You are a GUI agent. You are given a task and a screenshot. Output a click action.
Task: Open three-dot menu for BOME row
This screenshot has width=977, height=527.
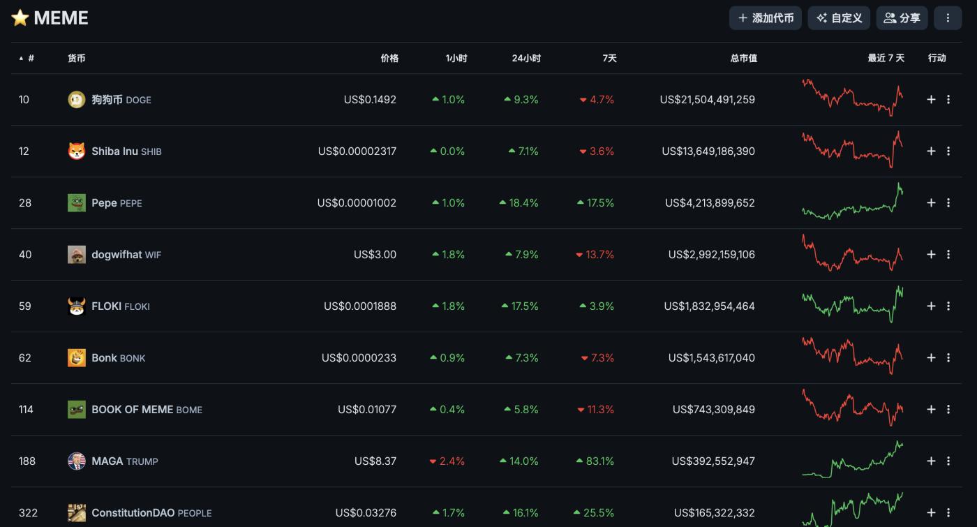pyautogui.click(x=948, y=410)
